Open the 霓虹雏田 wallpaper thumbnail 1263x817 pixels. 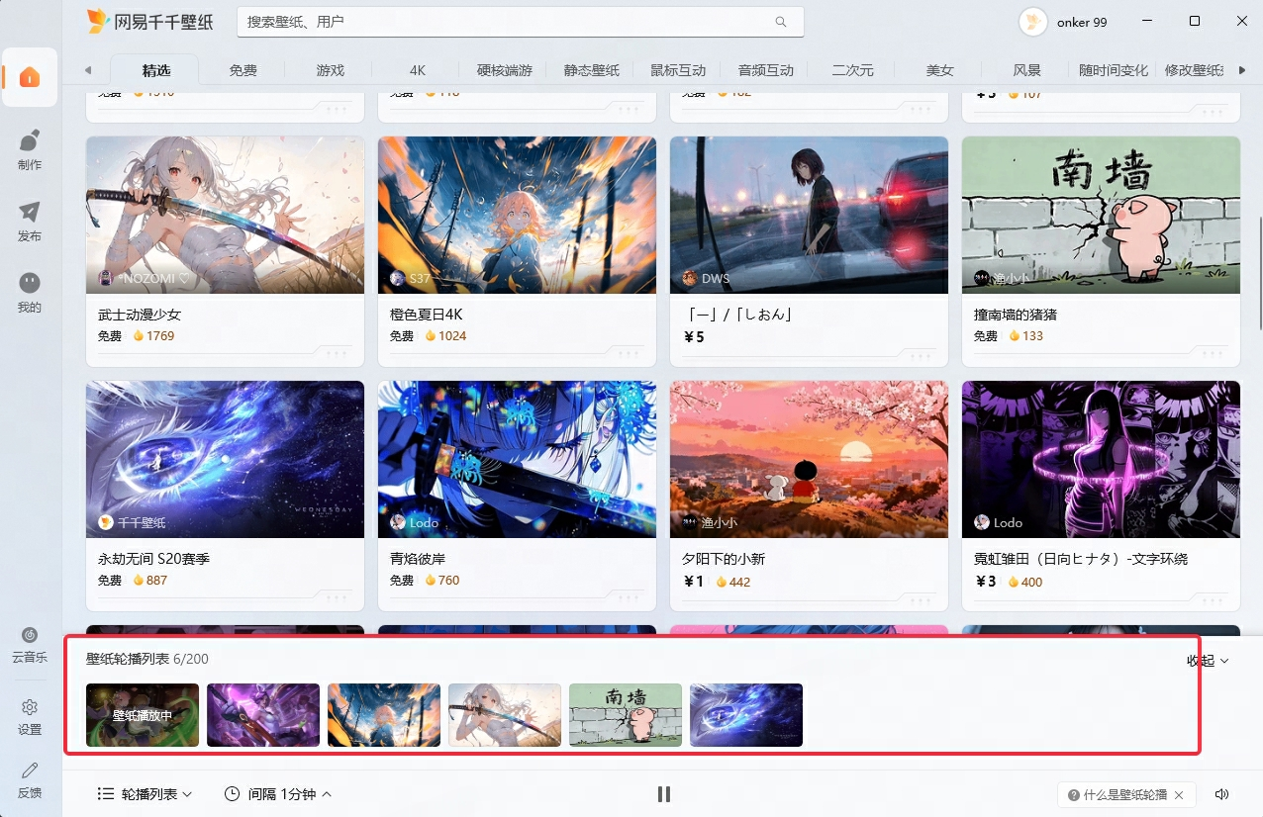click(1101, 459)
